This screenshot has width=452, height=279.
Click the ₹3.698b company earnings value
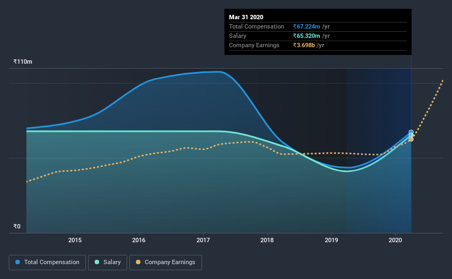304,45
